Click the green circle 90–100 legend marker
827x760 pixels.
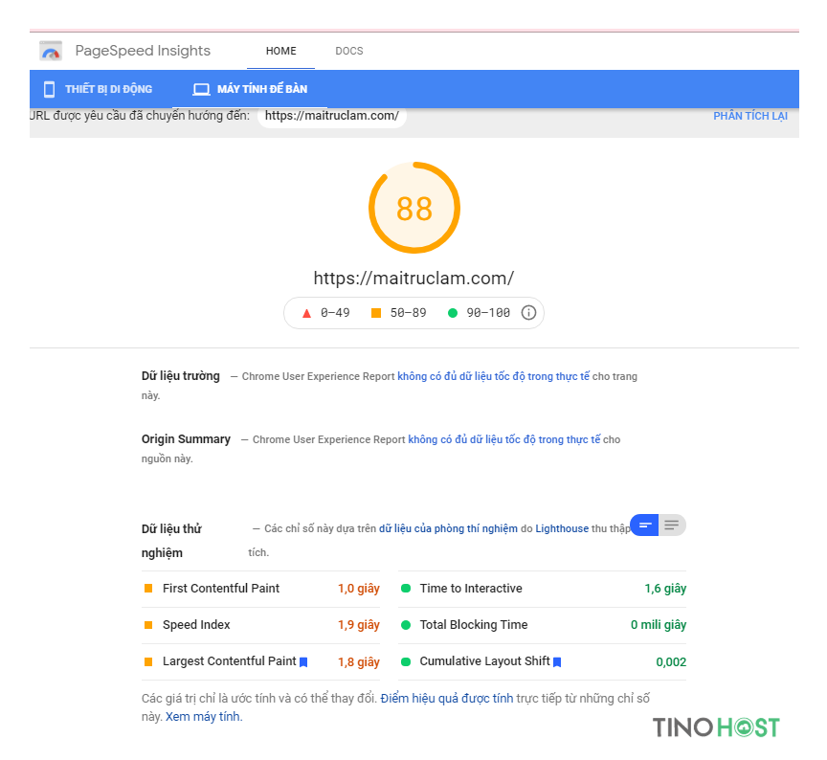coord(452,313)
